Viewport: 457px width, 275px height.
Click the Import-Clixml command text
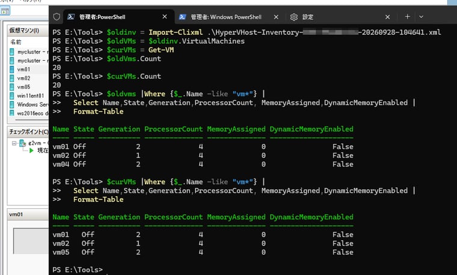tap(176, 32)
